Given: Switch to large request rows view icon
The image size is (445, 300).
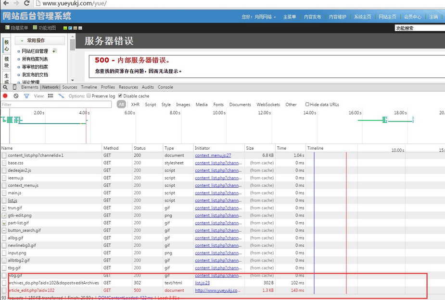Looking at the screenshot, I should pos(51,96).
